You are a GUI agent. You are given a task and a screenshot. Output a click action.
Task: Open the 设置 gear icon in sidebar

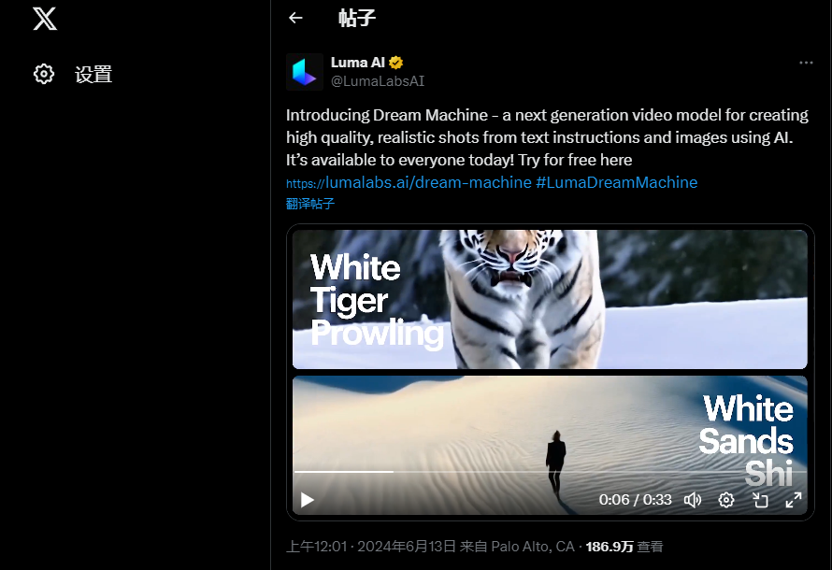pos(44,74)
